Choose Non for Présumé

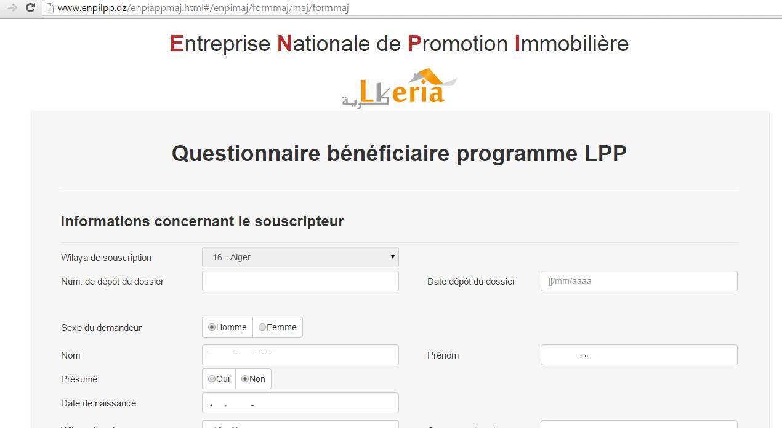point(245,379)
